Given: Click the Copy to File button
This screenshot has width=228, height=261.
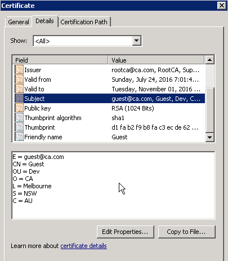Looking at the screenshot, I should coord(186,232).
